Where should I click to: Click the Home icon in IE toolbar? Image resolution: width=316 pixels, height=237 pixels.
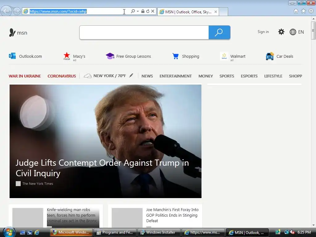296,11
